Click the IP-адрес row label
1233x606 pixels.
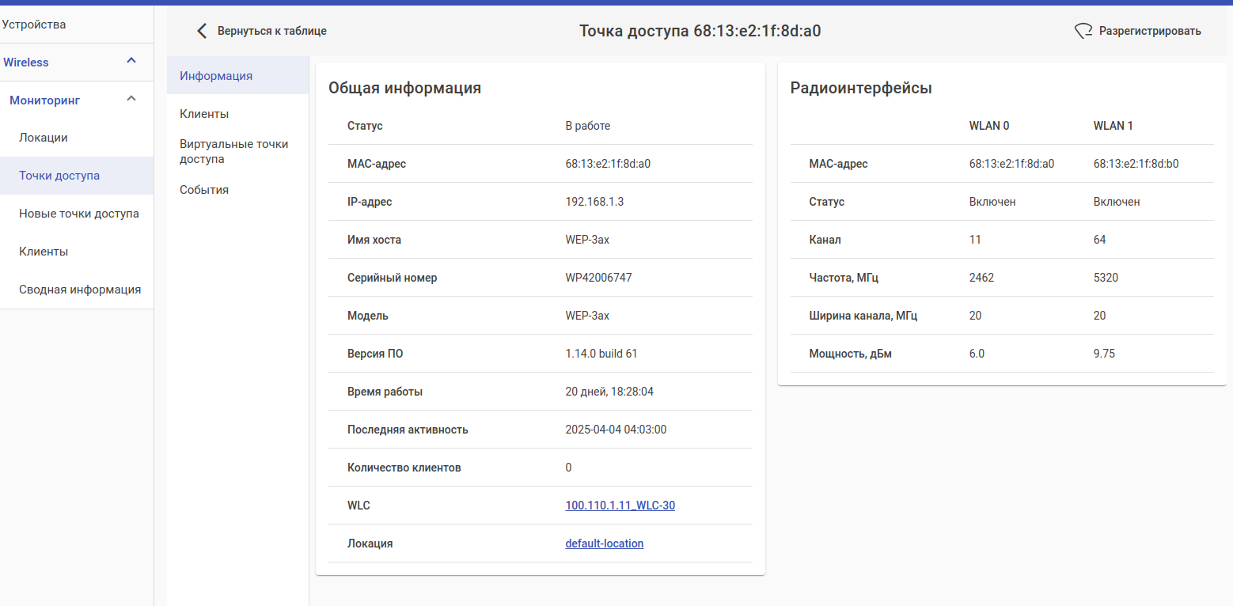(x=370, y=202)
